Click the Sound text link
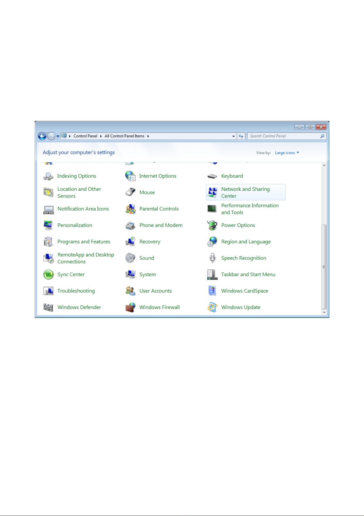This screenshot has width=364, height=516. [x=147, y=258]
